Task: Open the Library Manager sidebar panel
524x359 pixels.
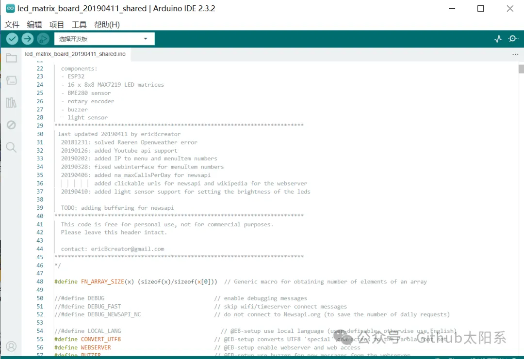Action: click(11, 103)
